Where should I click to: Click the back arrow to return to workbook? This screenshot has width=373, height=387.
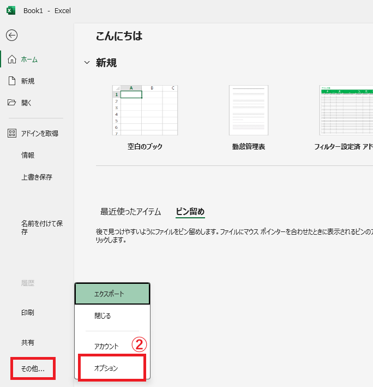11,35
